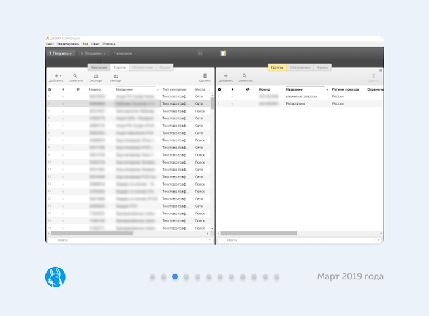Click the star header icon in the right table
Image resolution: width=429 pixels, height=316 pixels.
point(232,89)
